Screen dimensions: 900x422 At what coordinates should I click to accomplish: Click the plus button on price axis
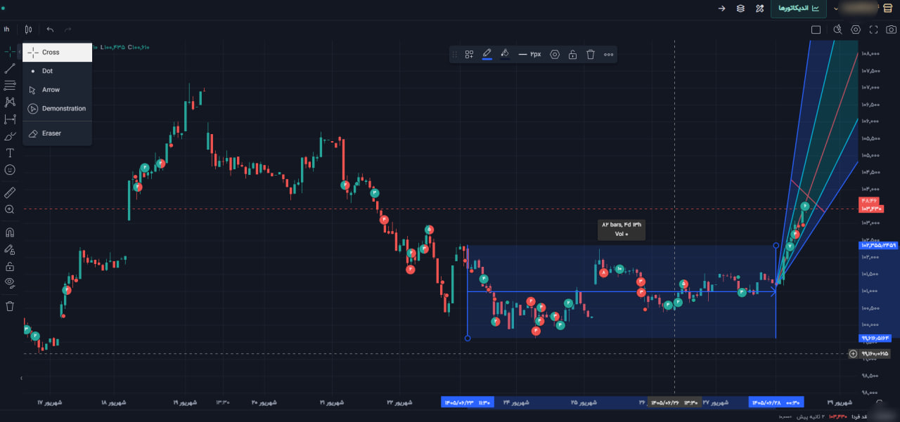tap(853, 353)
